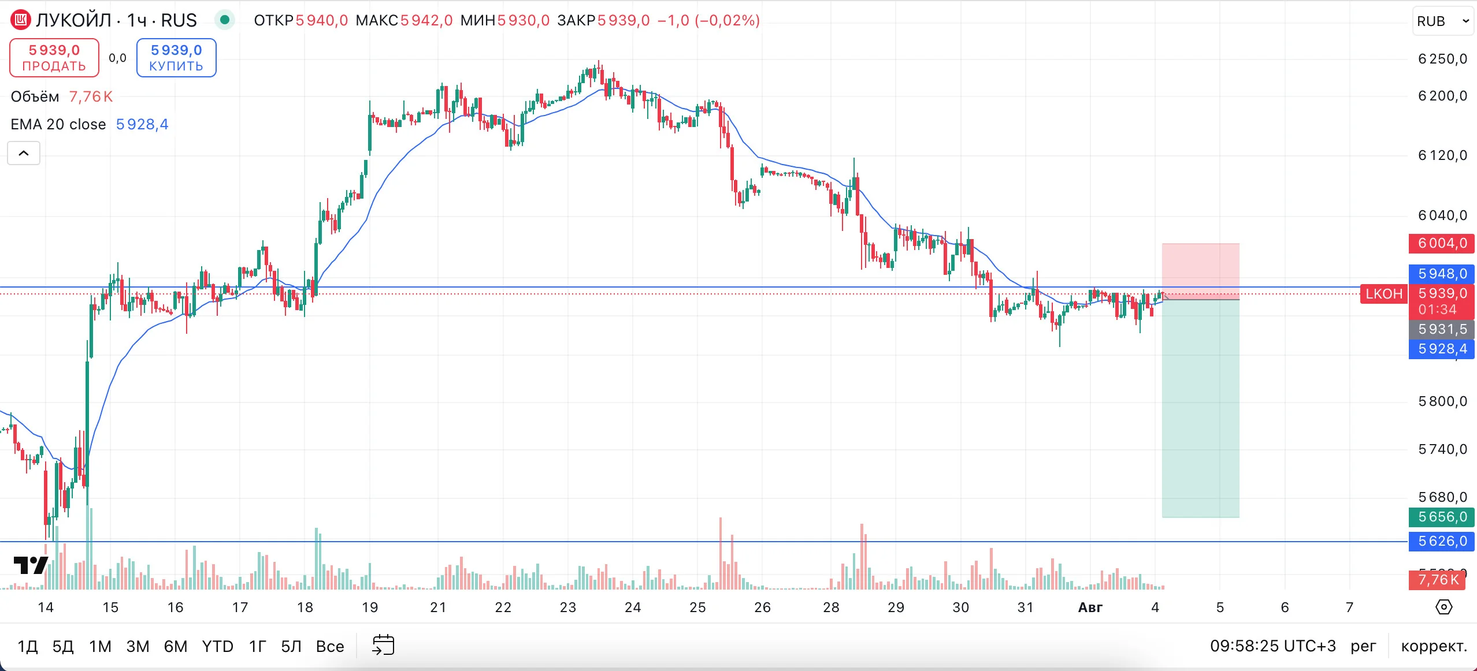Open chart scale settings gear icon
This screenshot has width=1477, height=671.
click(x=1443, y=607)
